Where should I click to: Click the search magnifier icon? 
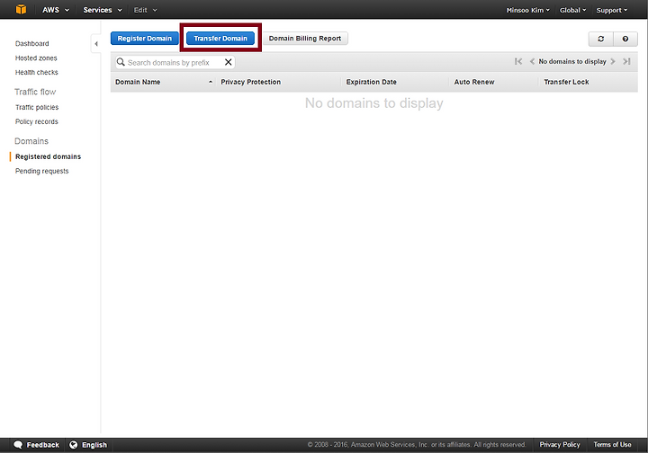pos(121,62)
